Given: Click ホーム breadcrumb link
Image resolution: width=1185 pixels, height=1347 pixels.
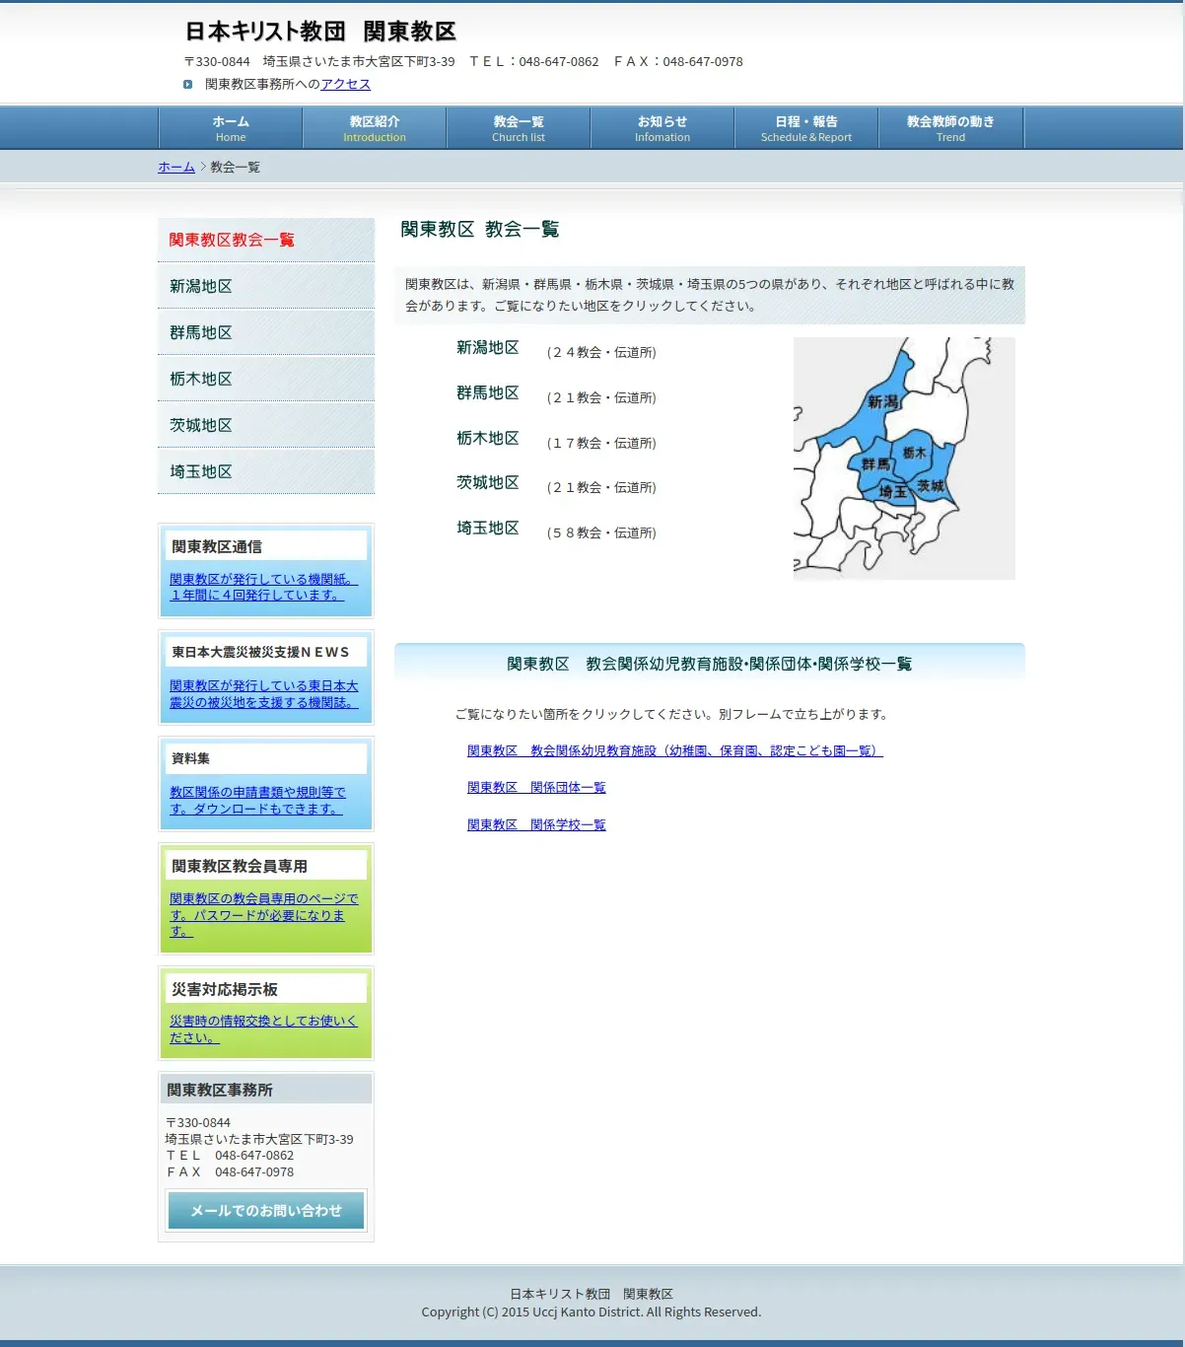Looking at the screenshot, I should (176, 168).
